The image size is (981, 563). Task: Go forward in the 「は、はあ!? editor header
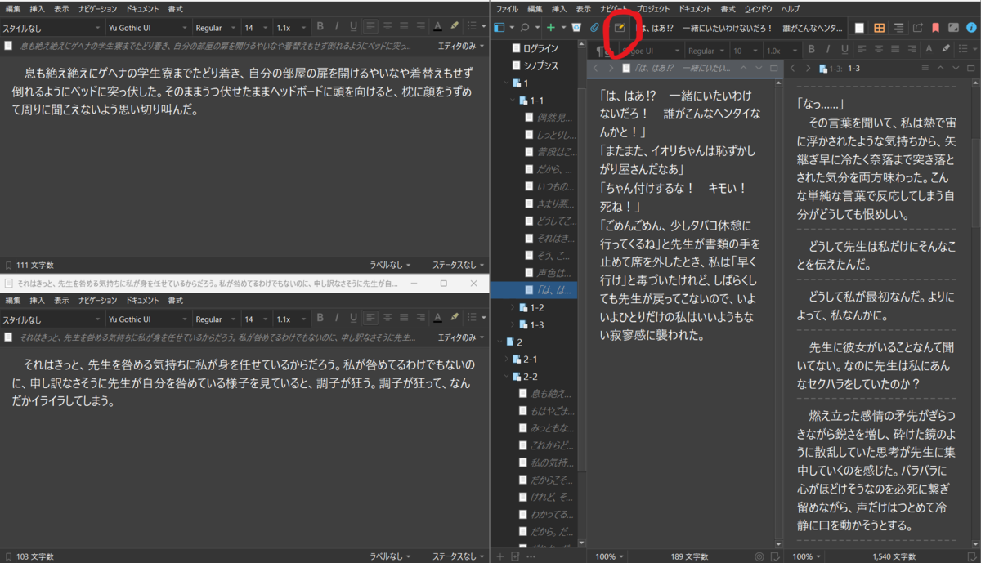pos(611,68)
